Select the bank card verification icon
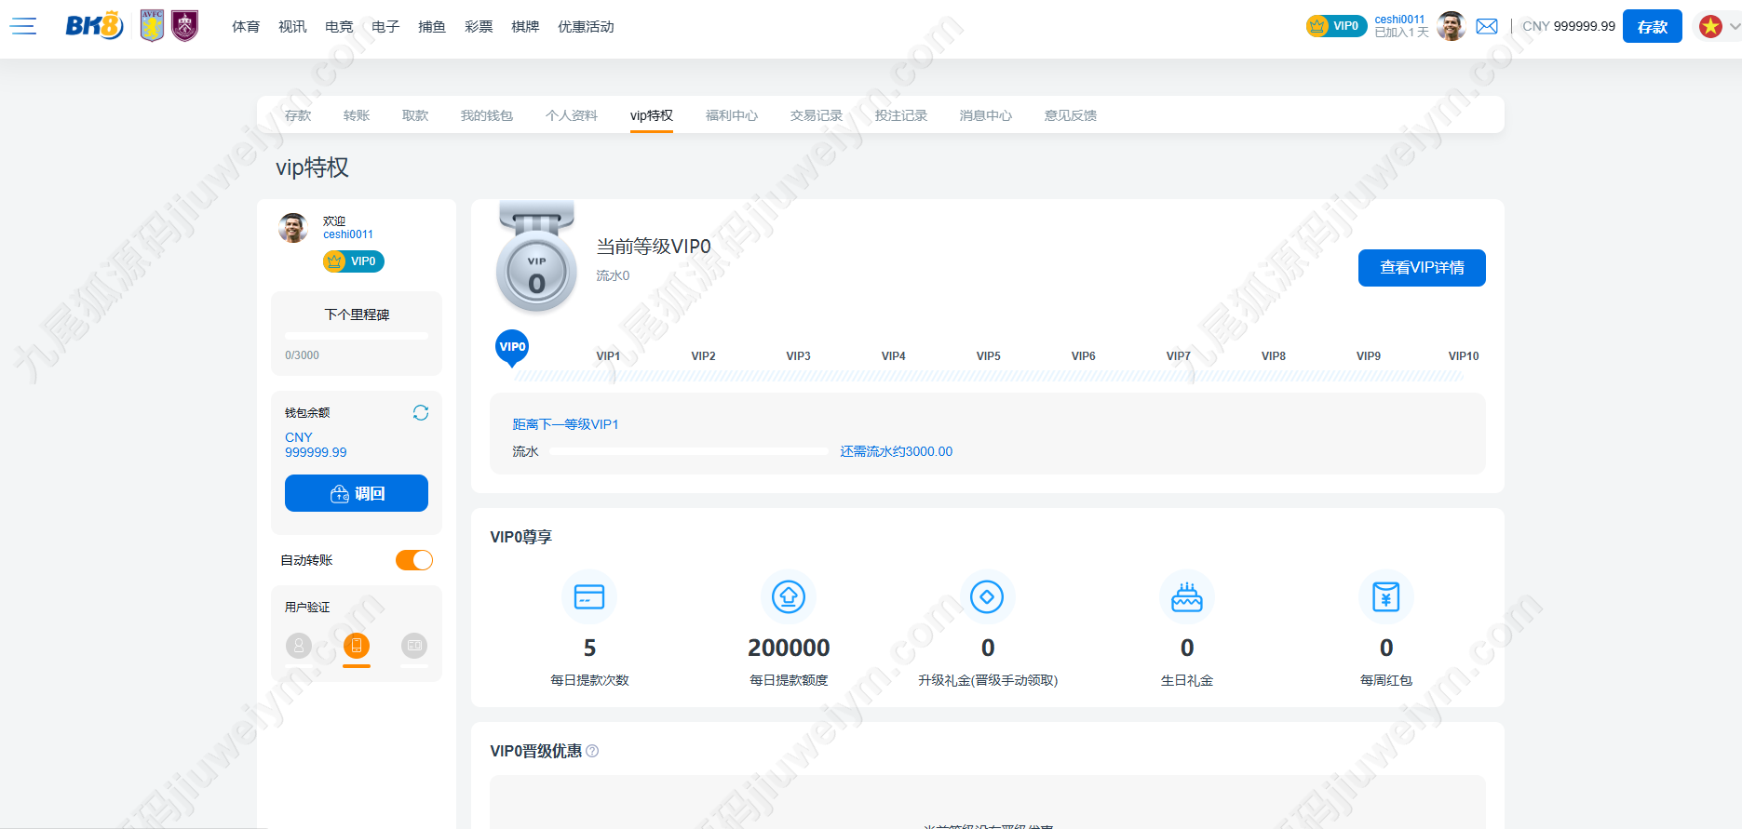Viewport: 1742px width, 829px height. pyautogui.click(x=414, y=645)
